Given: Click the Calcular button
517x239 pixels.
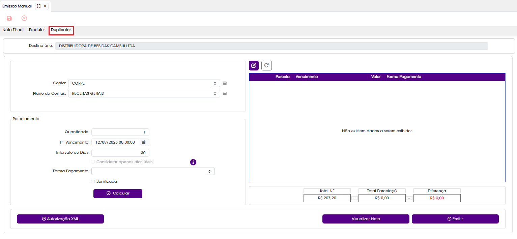Looking at the screenshot, I should [x=118, y=193].
